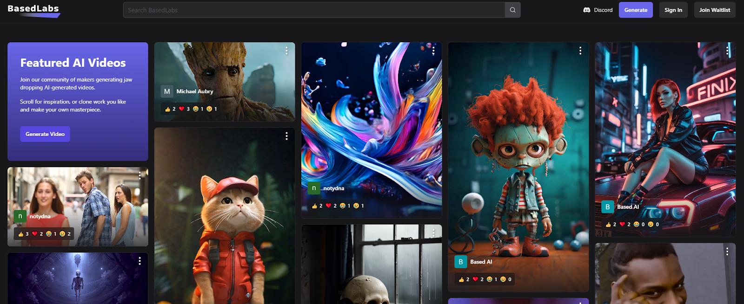Click notydna avatar on swirl card
The image size is (744, 304).
314,188
